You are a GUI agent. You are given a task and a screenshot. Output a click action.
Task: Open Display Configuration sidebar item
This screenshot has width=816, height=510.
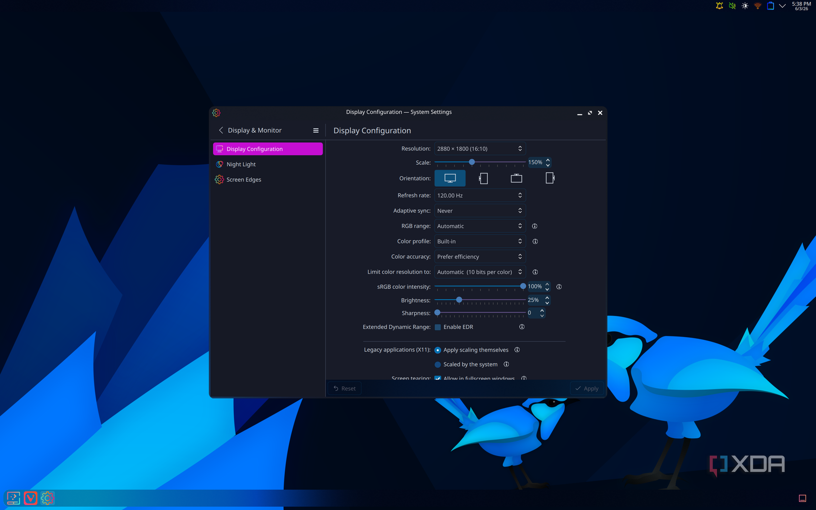(268, 149)
